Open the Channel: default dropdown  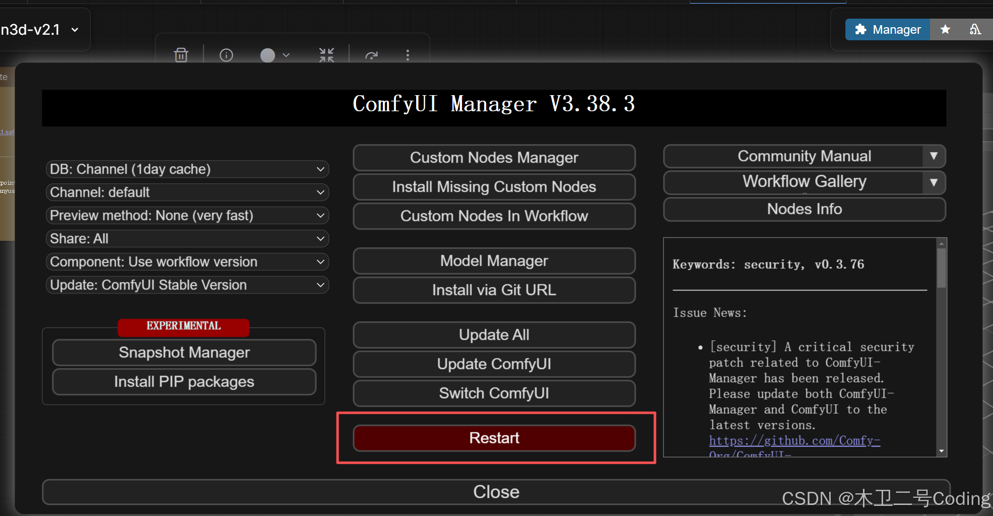(187, 192)
